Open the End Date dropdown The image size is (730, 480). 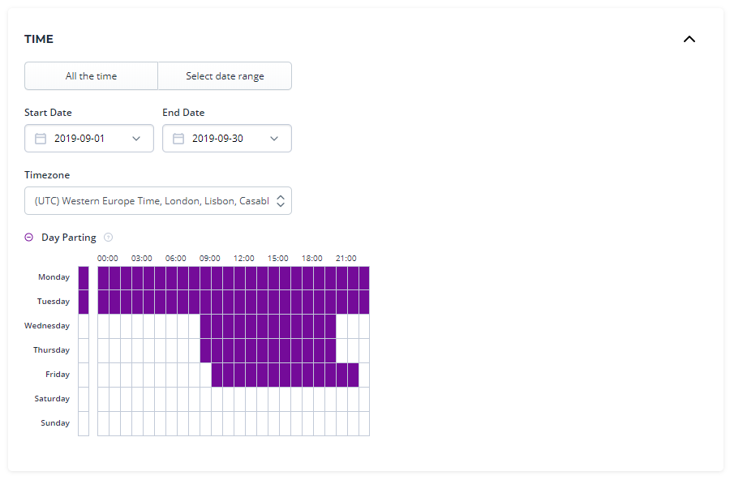[x=274, y=138]
